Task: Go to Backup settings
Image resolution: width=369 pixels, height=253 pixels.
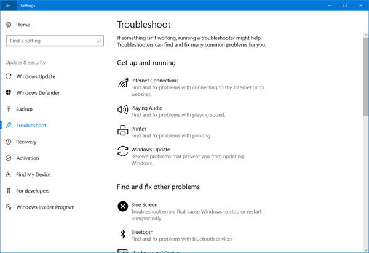Action: click(25, 109)
